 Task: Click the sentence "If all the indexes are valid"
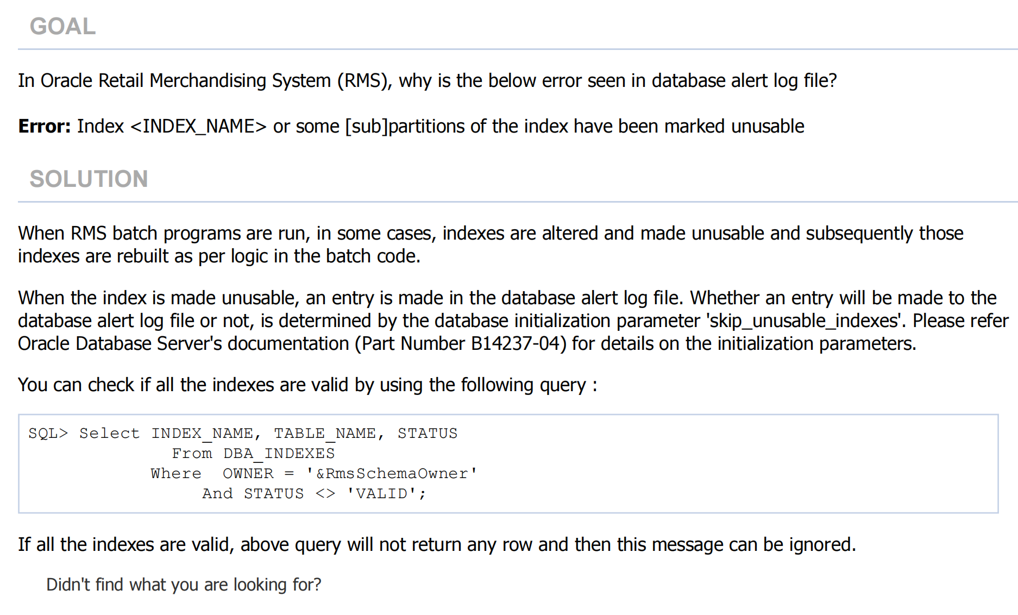click(436, 544)
